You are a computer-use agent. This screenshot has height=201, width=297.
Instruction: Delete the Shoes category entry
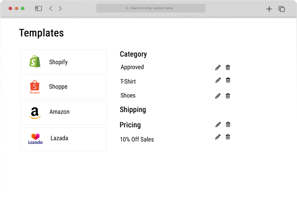(x=228, y=96)
